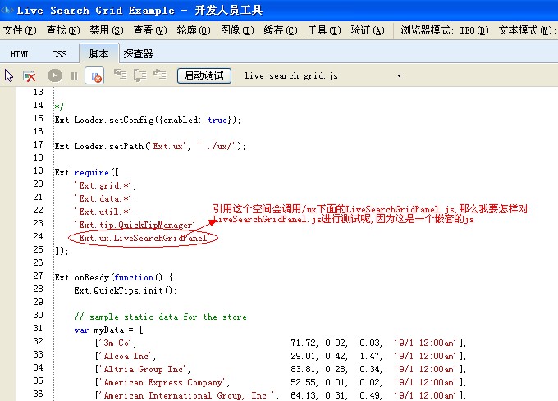Image resolution: width=558 pixels, height=401 pixels.
Task: Click the require keyword on line 19
Action: [91, 173]
